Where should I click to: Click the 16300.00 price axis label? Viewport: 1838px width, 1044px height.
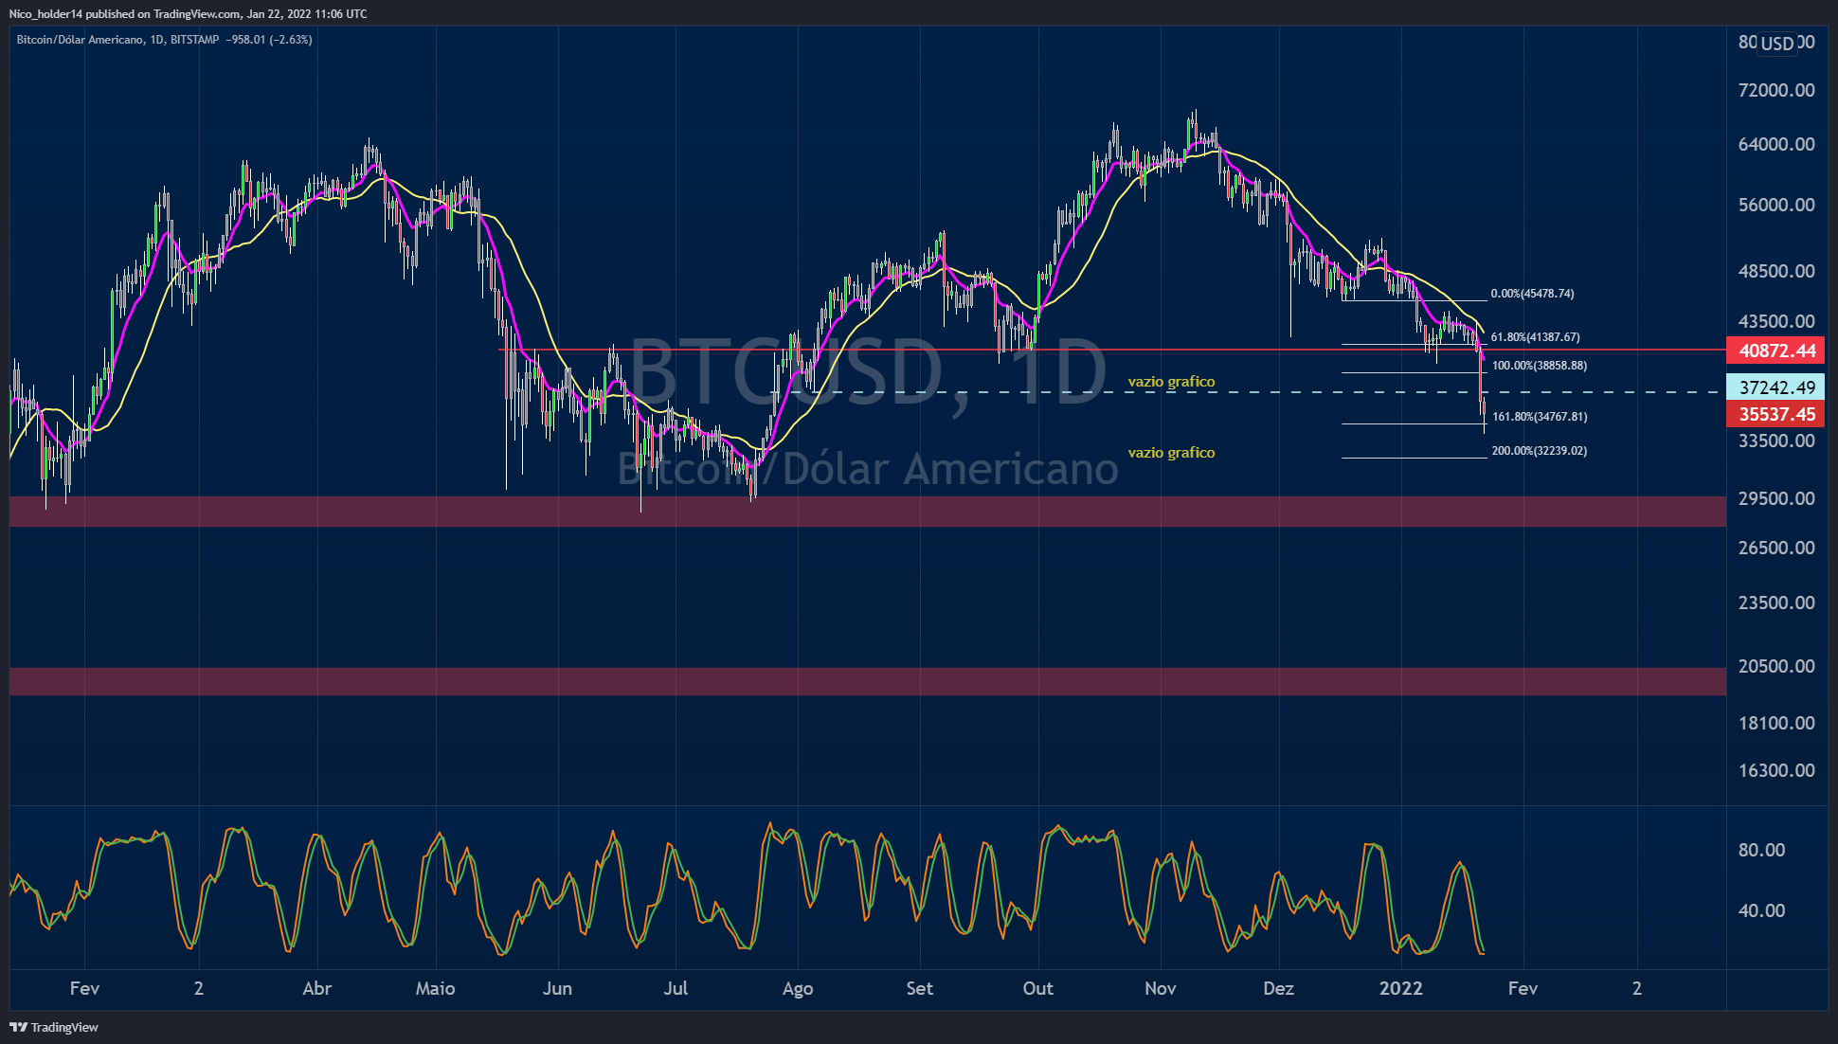pyautogui.click(x=1776, y=770)
